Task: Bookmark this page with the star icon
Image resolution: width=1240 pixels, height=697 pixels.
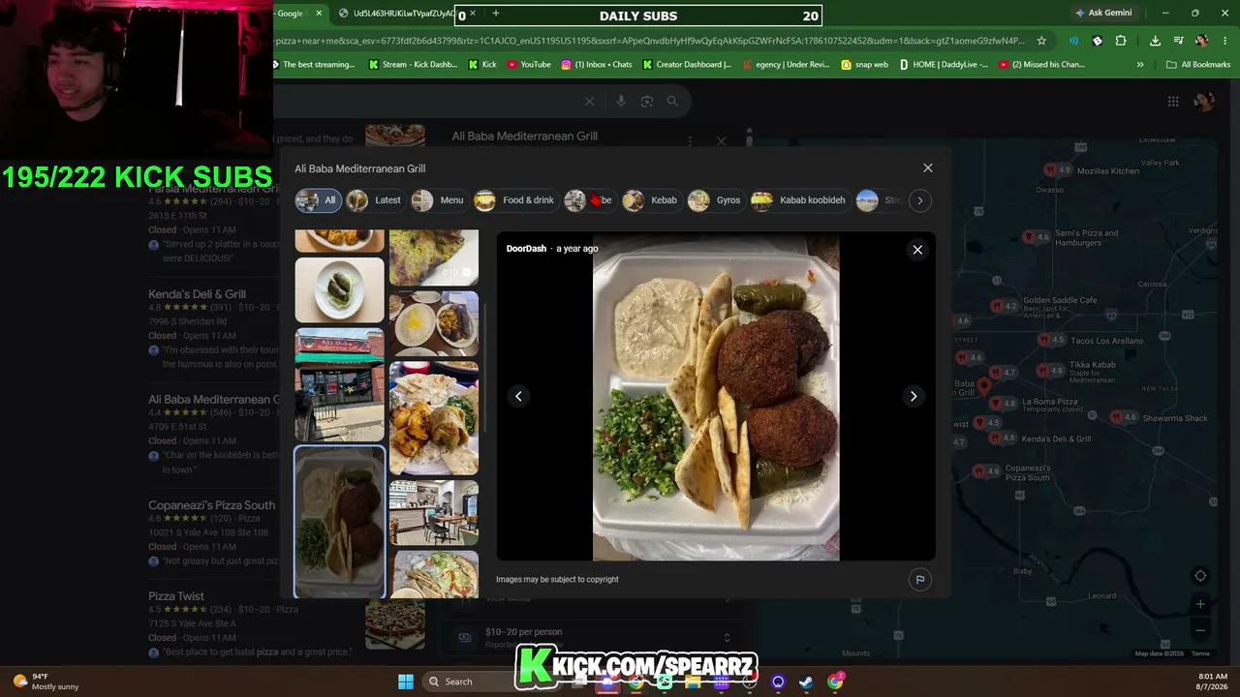Action: [x=1041, y=41]
